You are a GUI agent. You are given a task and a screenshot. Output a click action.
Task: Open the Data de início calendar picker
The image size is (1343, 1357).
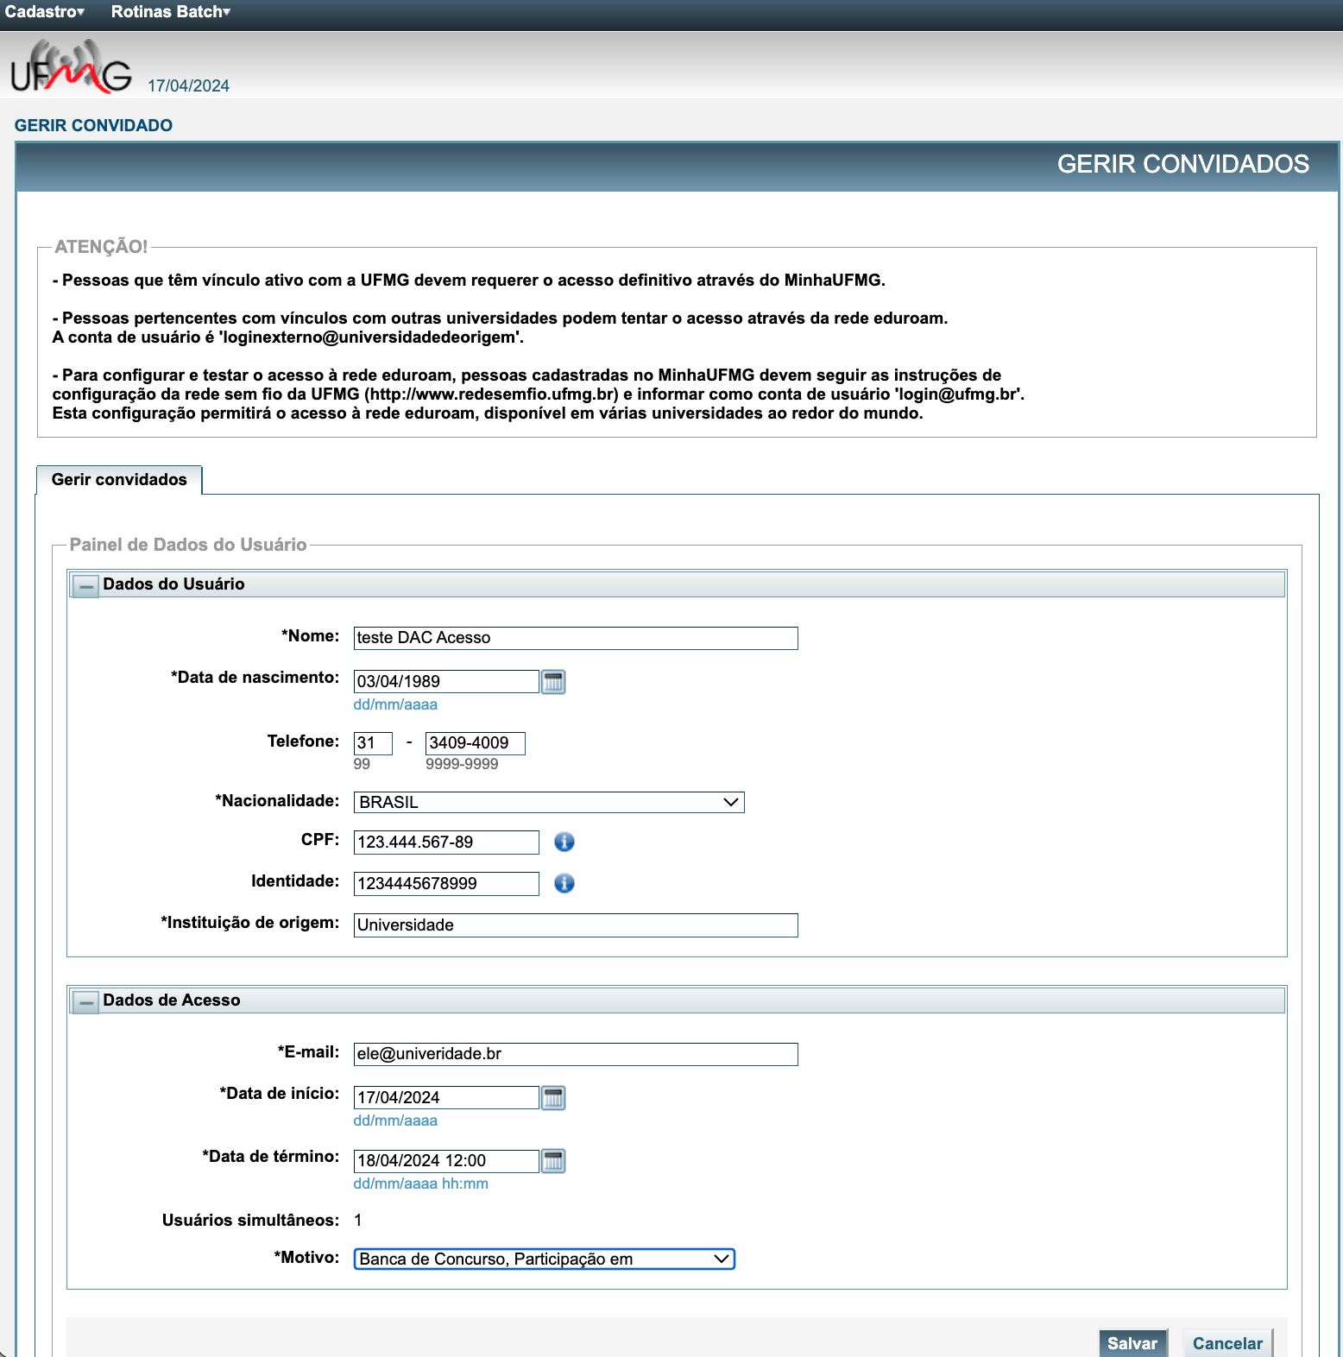pyautogui.click(x=553, y=1098)
